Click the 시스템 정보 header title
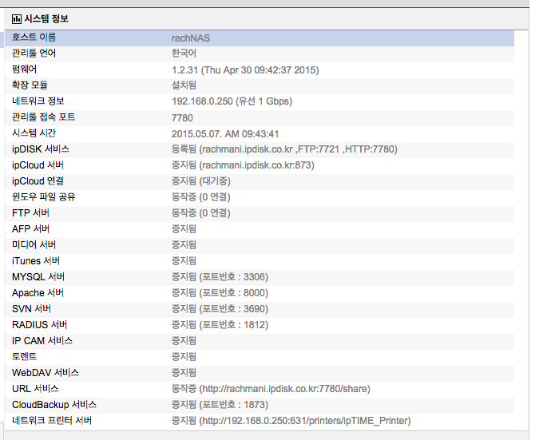The height and width of the screenshot is (440, 539). [x=46, y=19]
